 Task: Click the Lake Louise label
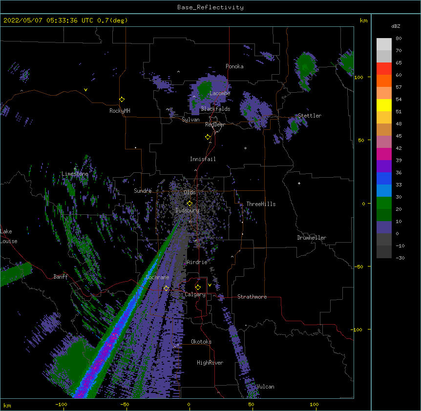pos(9,236)
